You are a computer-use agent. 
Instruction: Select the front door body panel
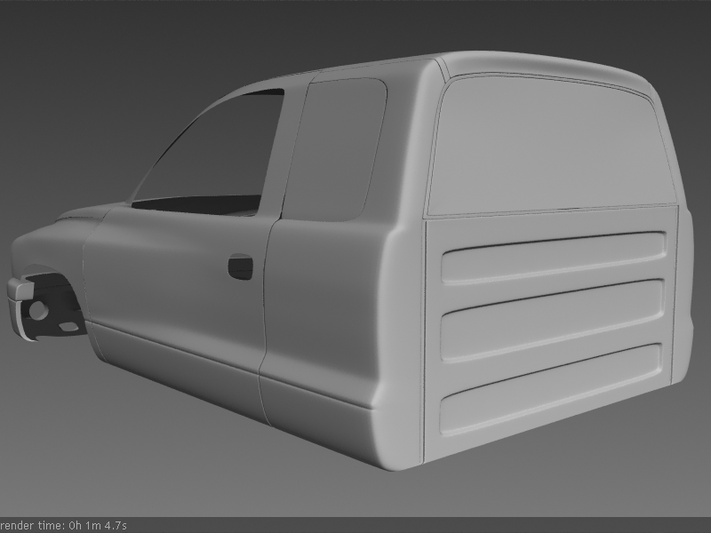[x=178, y=275]
